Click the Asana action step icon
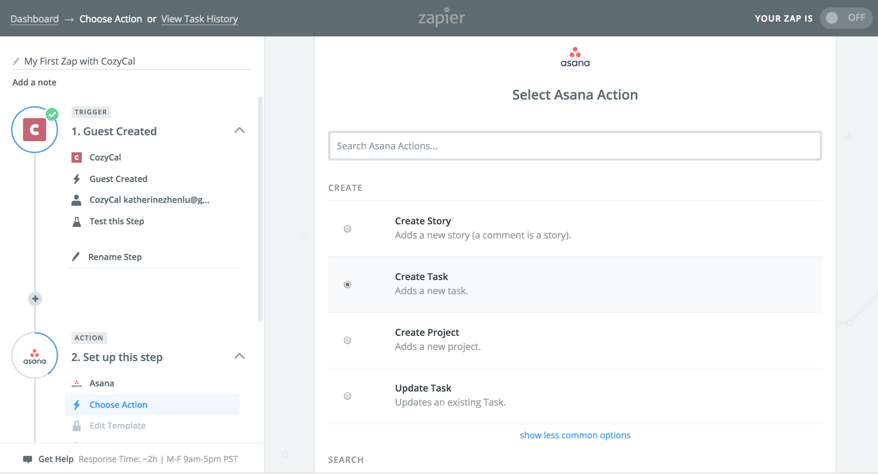The image size is (878, 474). coord(35,356)
